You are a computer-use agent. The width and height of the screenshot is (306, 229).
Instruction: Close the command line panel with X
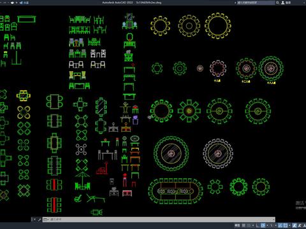tap(34, 219)
